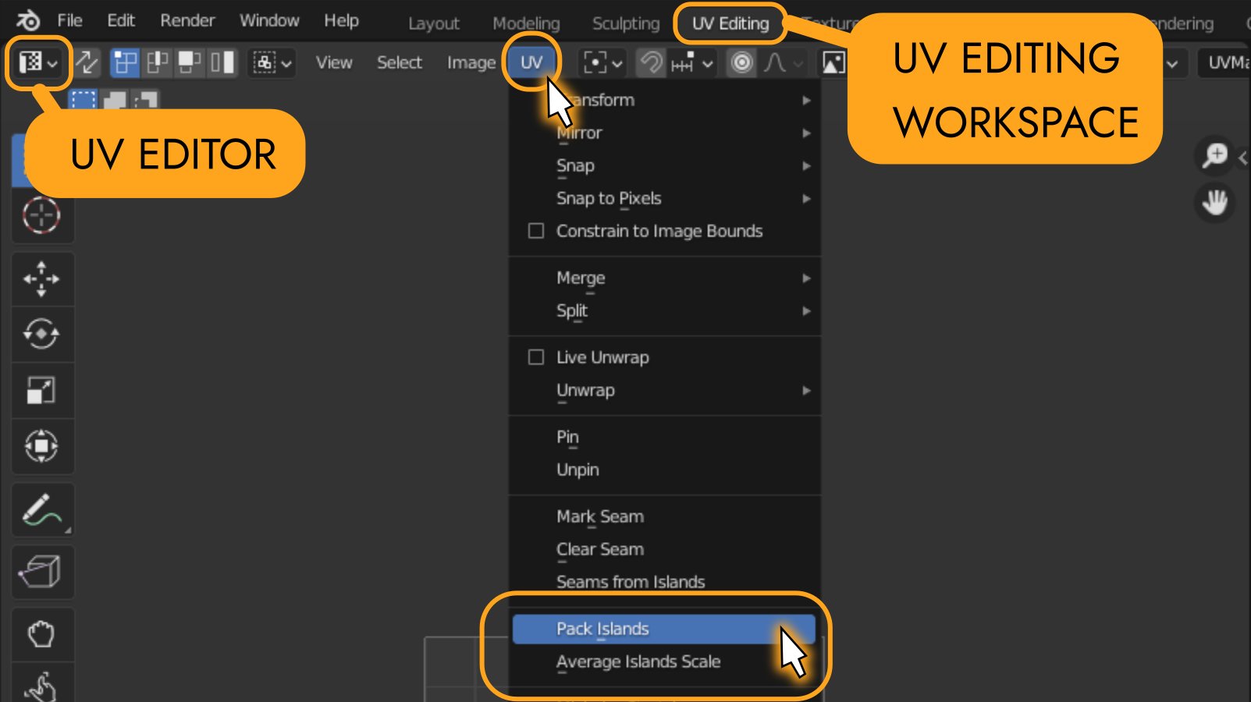Switch to the Sculpting workspace tab
Viewport: 1251px width, 702px height.
[x=625, y=23]
